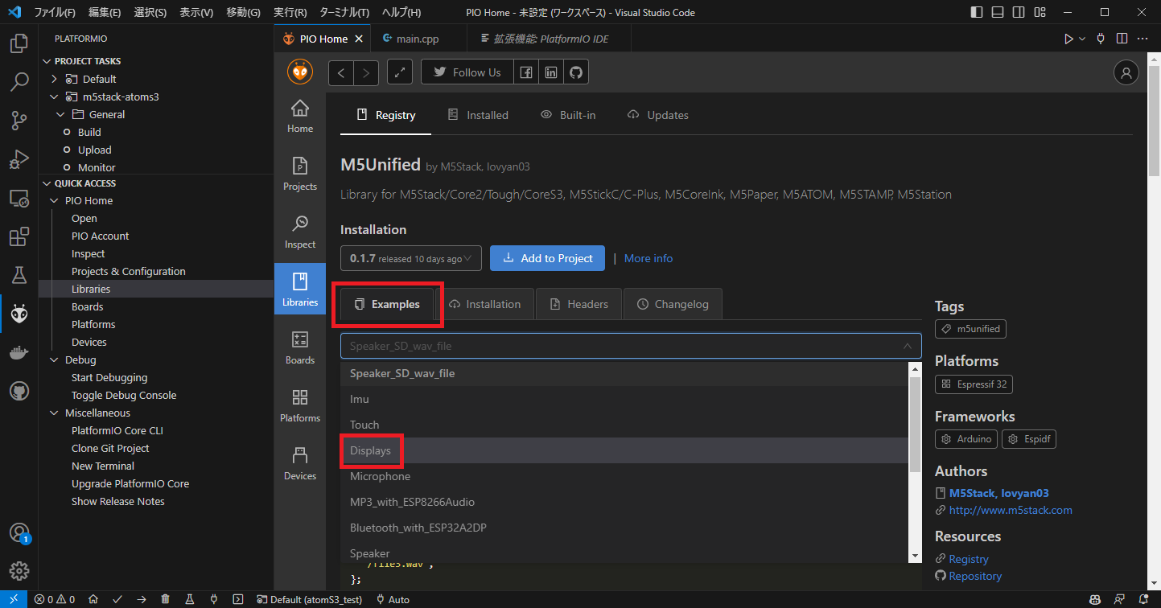Select Displays from the examples list
This screenshot has width=1161, height=608.
coord(371,450)
